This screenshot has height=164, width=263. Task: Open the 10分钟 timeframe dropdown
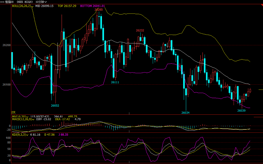(x=41, y=2)
